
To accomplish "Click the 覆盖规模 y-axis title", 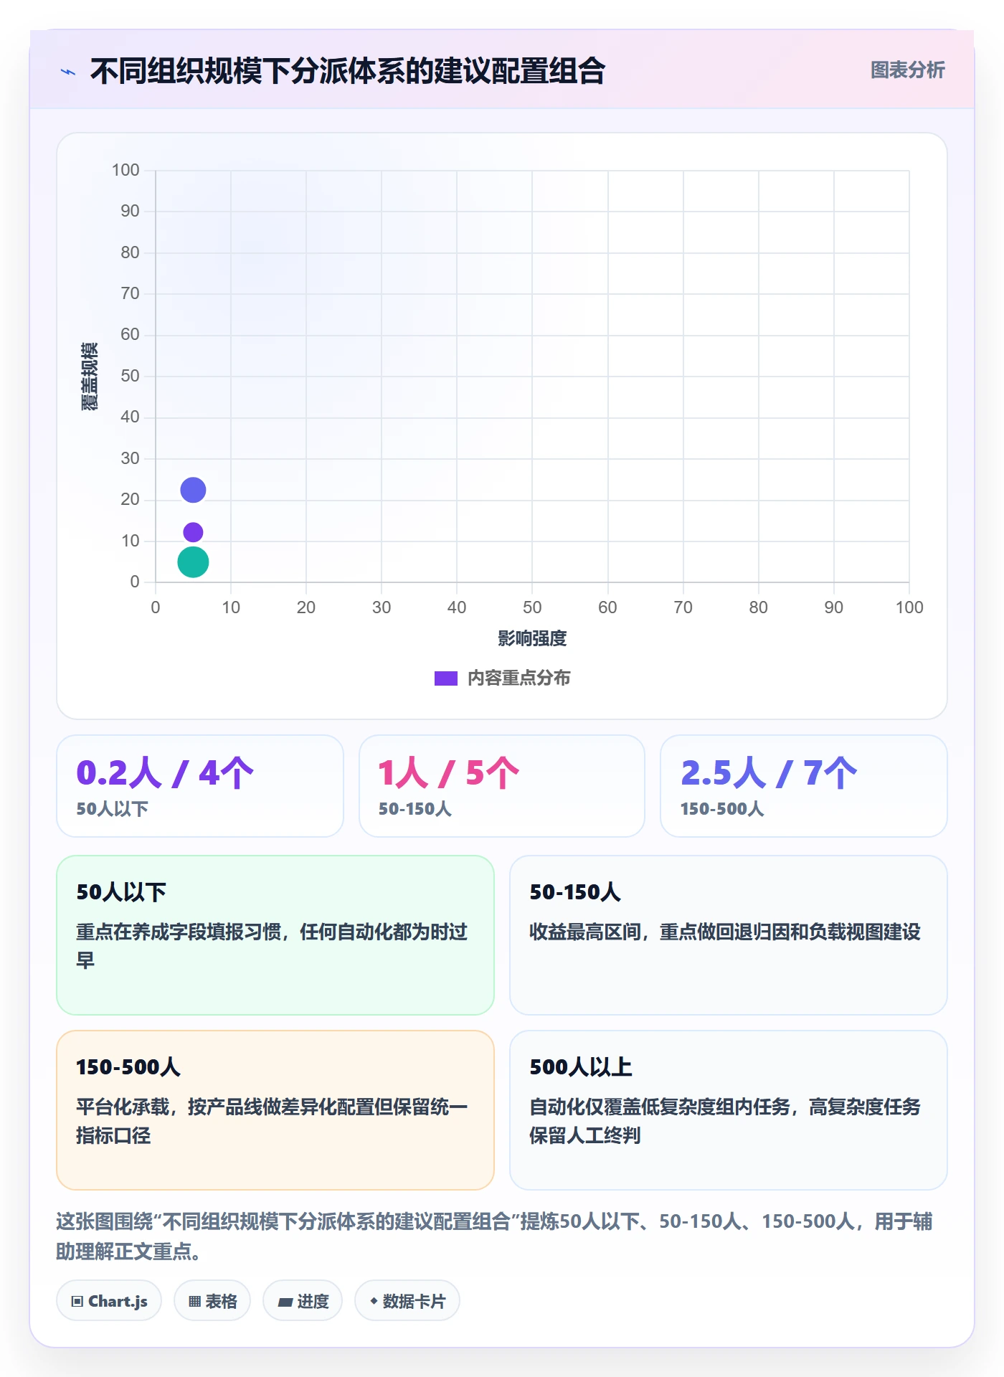I will pyautogui.click(x=90, y=377).
